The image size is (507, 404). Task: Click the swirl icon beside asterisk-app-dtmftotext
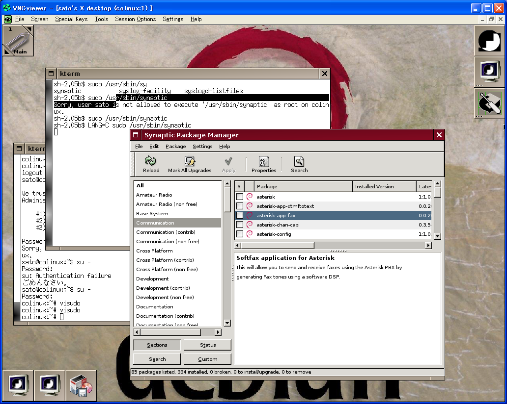pyautogui.click(x=249, y=206)
